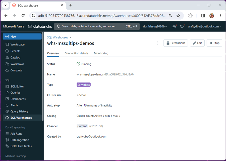
Task: Bookmark page with the star icon
Action: pyautogui.click(x=178, y=16)
